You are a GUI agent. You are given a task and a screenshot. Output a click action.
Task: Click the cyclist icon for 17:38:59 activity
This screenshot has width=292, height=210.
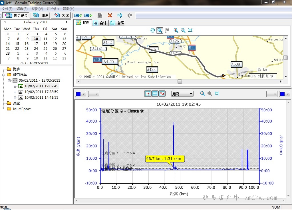(21, 92)
